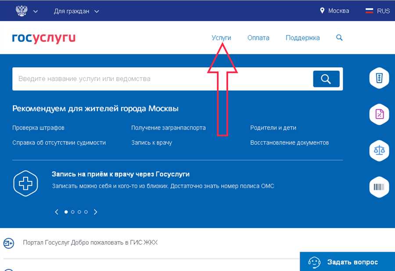Open the 'Оплата' menu item

pos(258,38)
